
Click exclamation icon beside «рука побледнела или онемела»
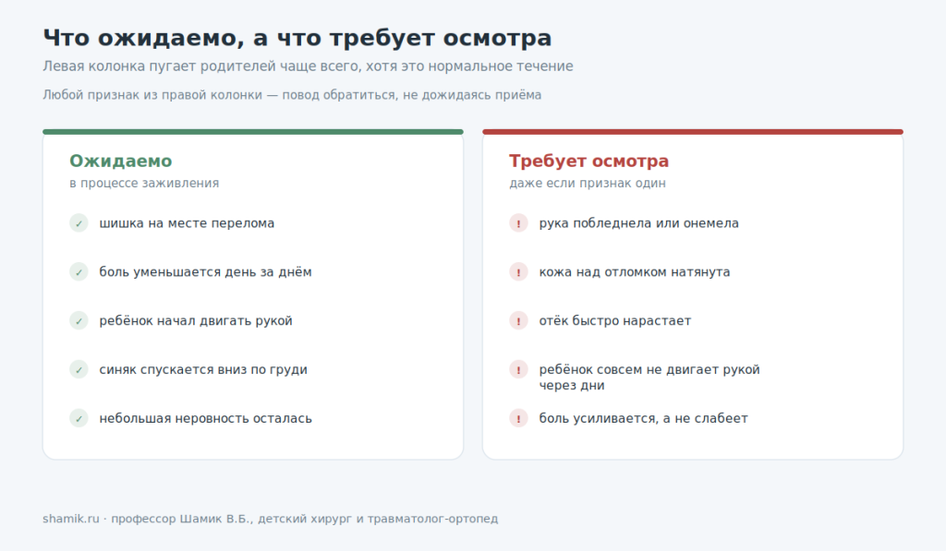point(518,223)
